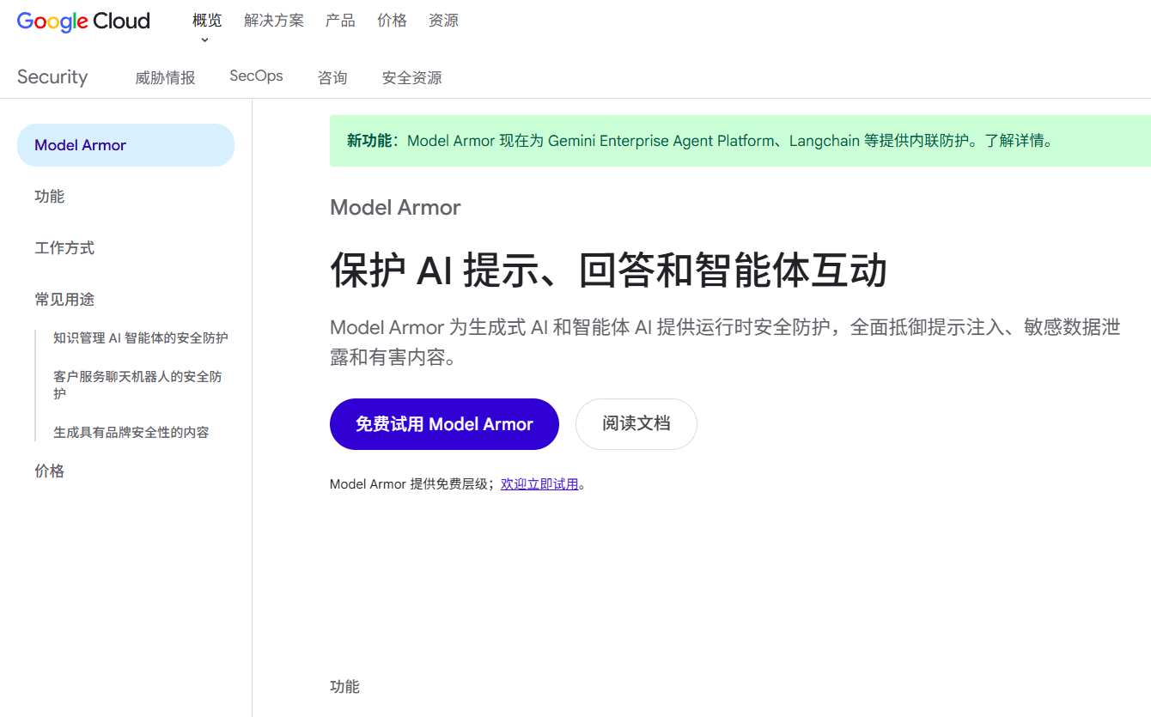Open the 价格 top navigation item

click(392, 21)
